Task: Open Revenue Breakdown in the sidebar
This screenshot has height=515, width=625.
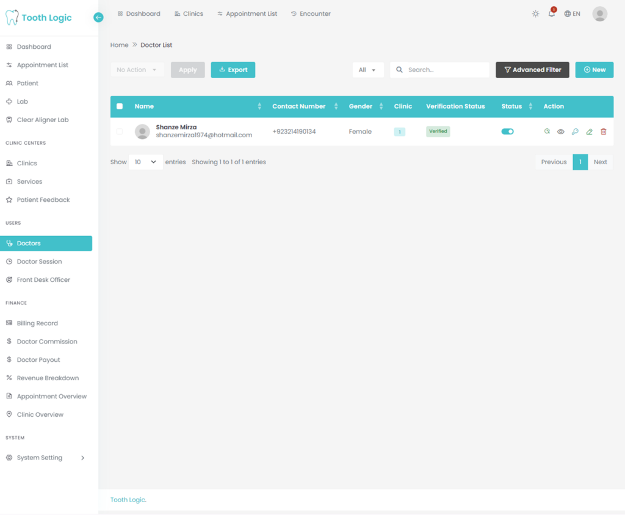Action: (x=46, y=378)
